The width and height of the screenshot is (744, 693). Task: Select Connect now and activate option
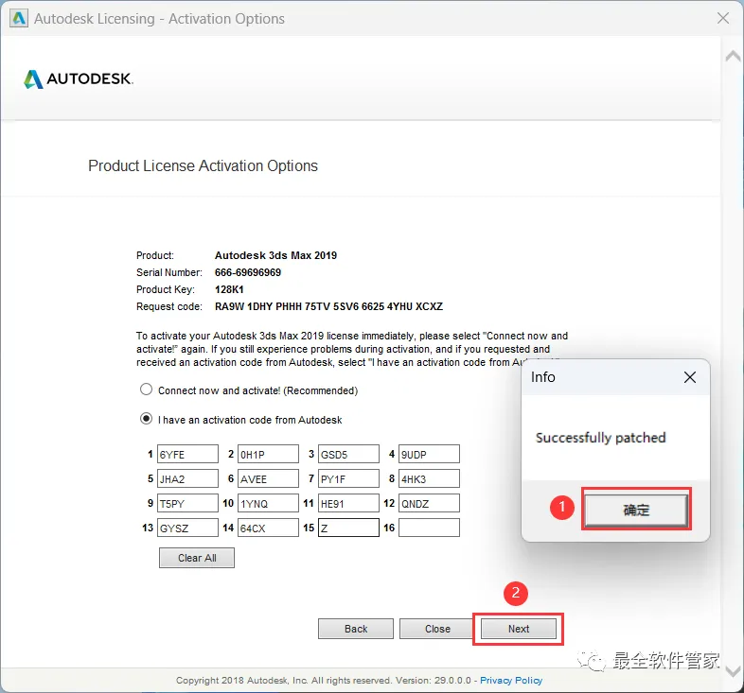tap(146, 390)
